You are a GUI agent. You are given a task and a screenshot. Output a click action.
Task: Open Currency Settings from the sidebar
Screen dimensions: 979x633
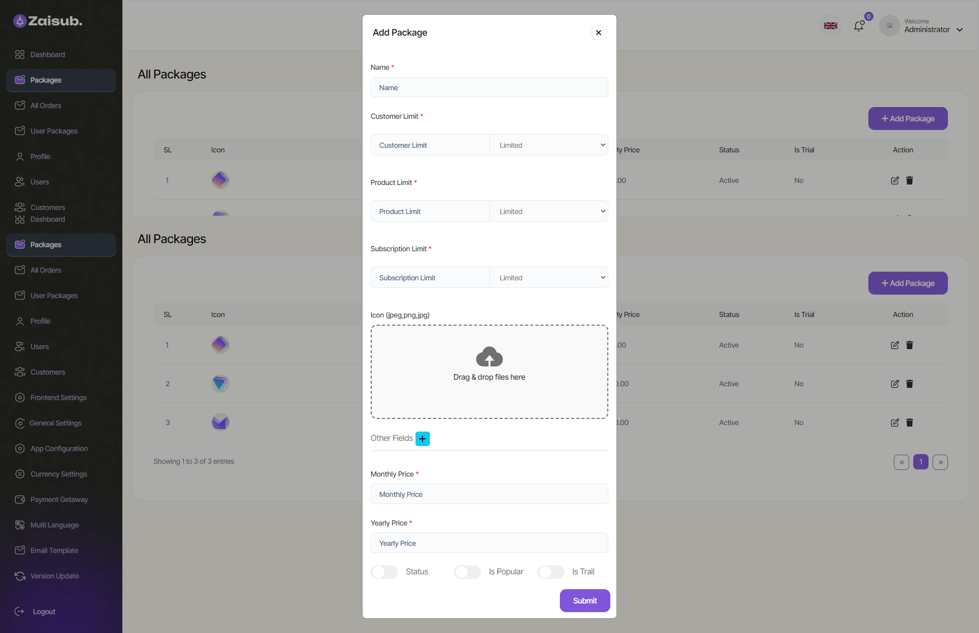click(x=58, y=474)
